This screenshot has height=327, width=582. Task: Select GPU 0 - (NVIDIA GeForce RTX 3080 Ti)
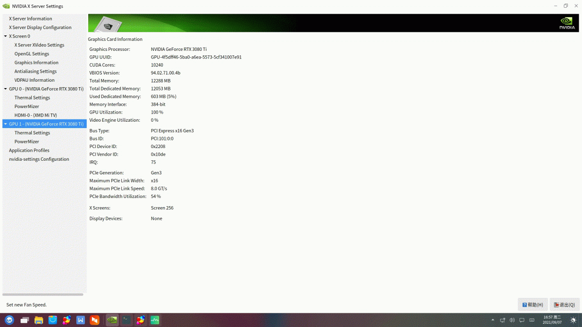click(46, 89)
